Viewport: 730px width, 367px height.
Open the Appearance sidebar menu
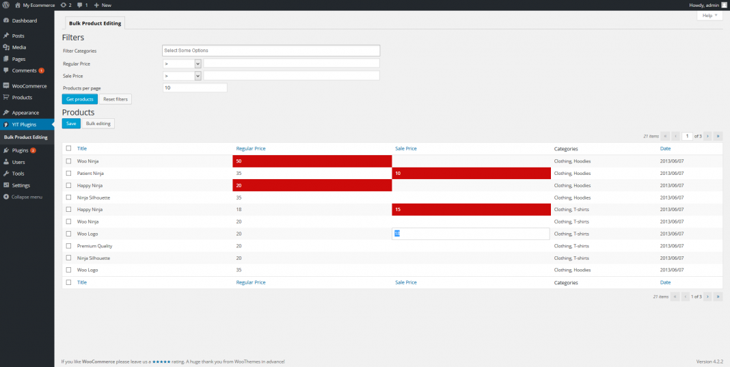coord(25,113)
